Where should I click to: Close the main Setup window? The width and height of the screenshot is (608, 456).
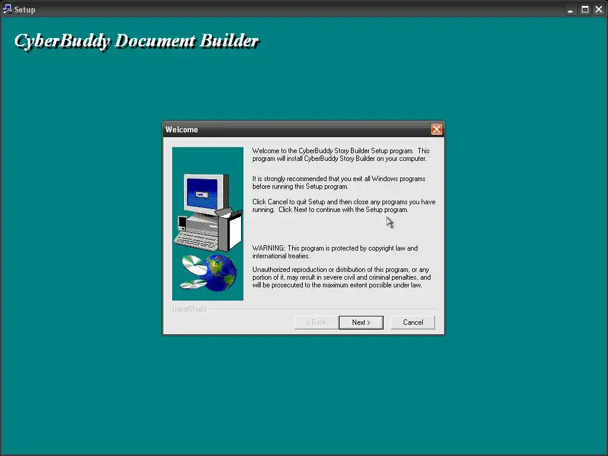598,9
